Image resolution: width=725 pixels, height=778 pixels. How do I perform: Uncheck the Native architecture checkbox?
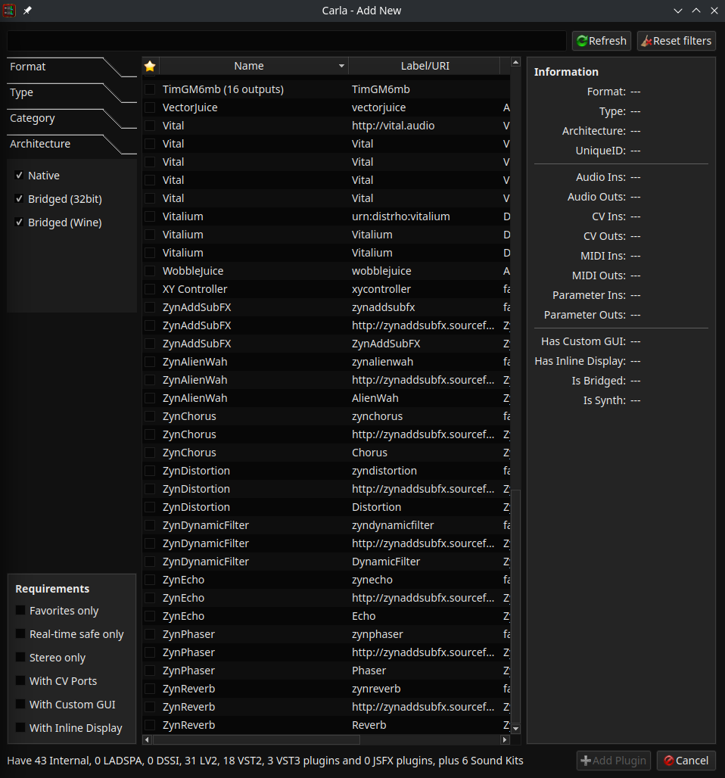(x=19, y=175)
